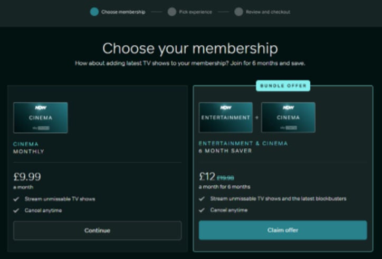Image resolution: width=382 pixels, height=259 pixels.
Task: Click checkmark beside monthly plan's Stream unmissable TV shows
Action: pyautogui.click(x=16, y=200)
